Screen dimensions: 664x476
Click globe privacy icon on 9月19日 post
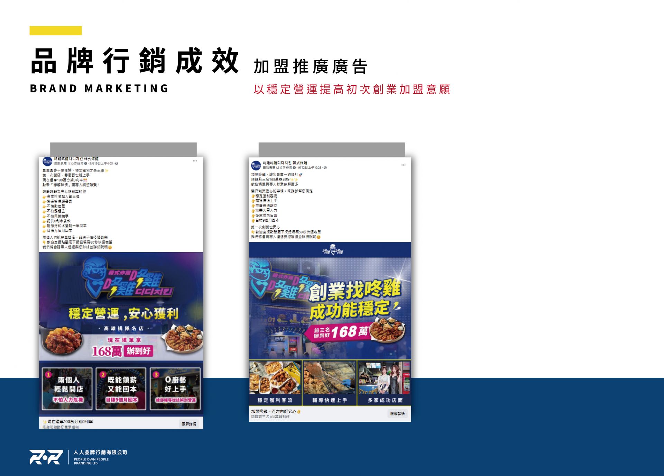(117, 164)
